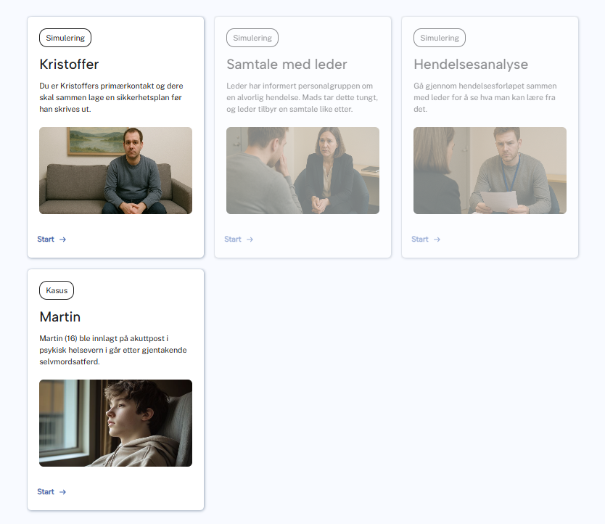The image size is (605, 524).
Task: Click the image of Martin by the window
Action: [115, 423]
